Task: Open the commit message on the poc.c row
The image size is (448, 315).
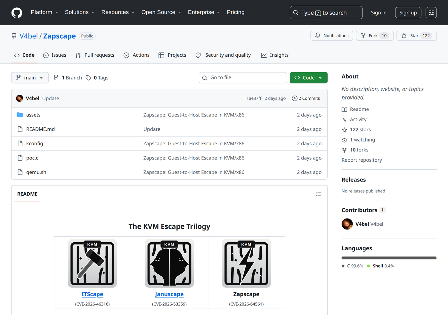Action: (194, 158)
